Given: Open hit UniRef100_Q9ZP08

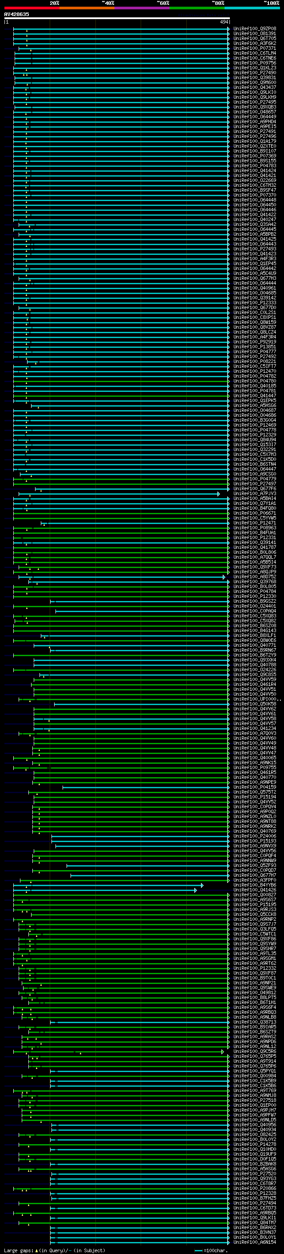Looking at the screenshot, I should coord(255,29).
